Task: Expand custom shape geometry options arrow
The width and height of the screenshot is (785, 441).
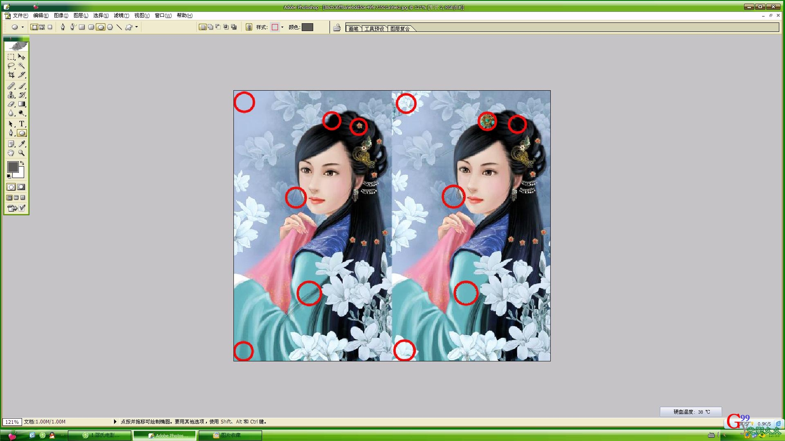Action: click(137, 27)
